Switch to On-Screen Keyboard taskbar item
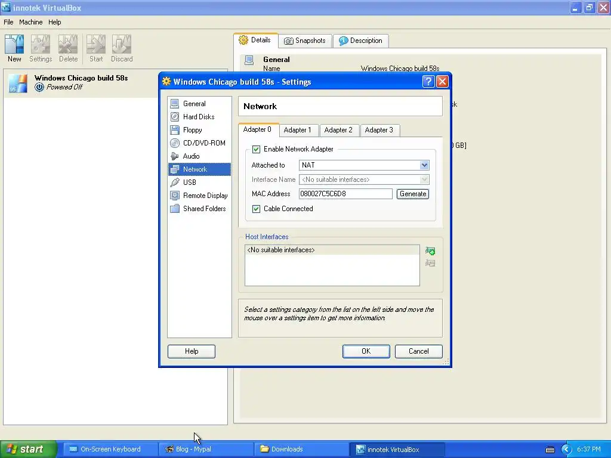This screenshot has width=611, height=458. [110, 450]
